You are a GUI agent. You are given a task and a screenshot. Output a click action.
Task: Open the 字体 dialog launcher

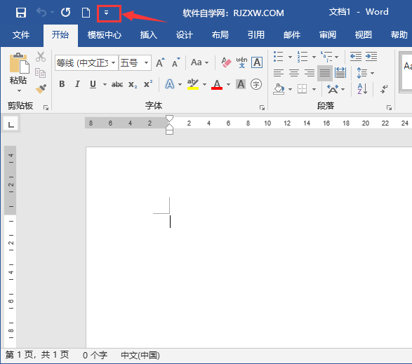[x=262, y=108]
